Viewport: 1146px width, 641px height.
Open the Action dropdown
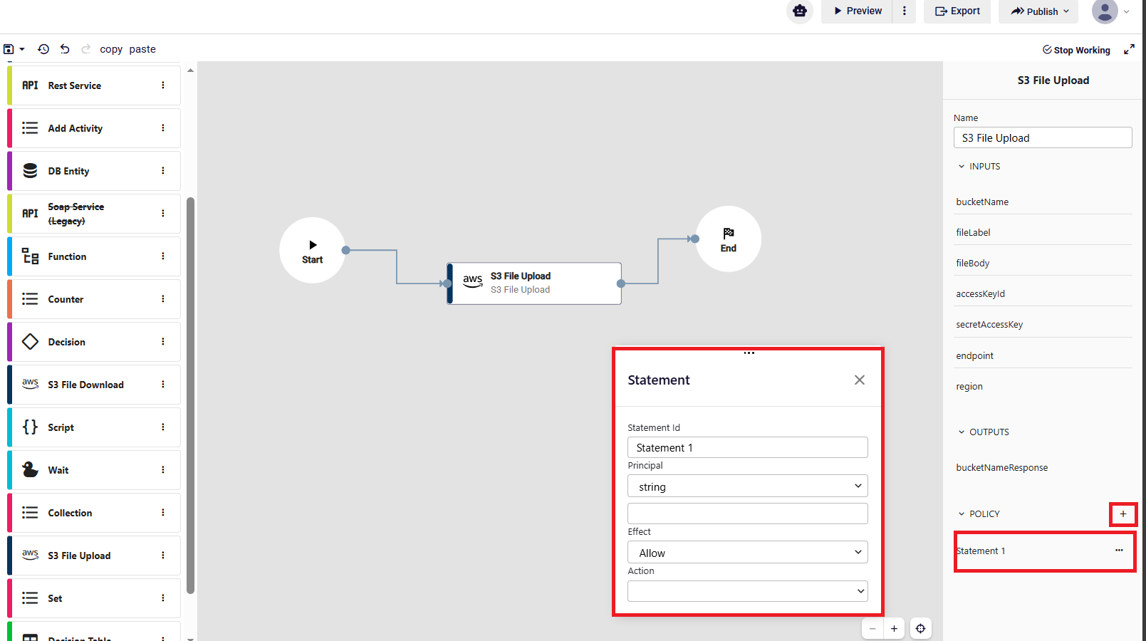coord(748,591)
